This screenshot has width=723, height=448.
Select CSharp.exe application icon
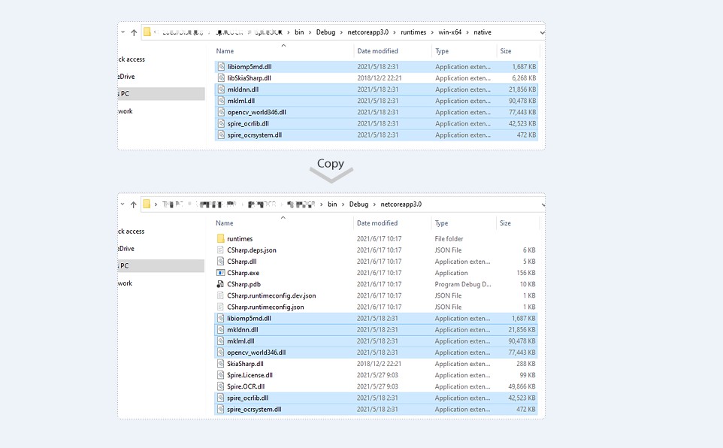221,273
